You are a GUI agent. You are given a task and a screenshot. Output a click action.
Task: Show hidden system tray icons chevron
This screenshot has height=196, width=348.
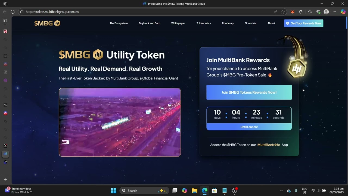(x=281, y=191)
